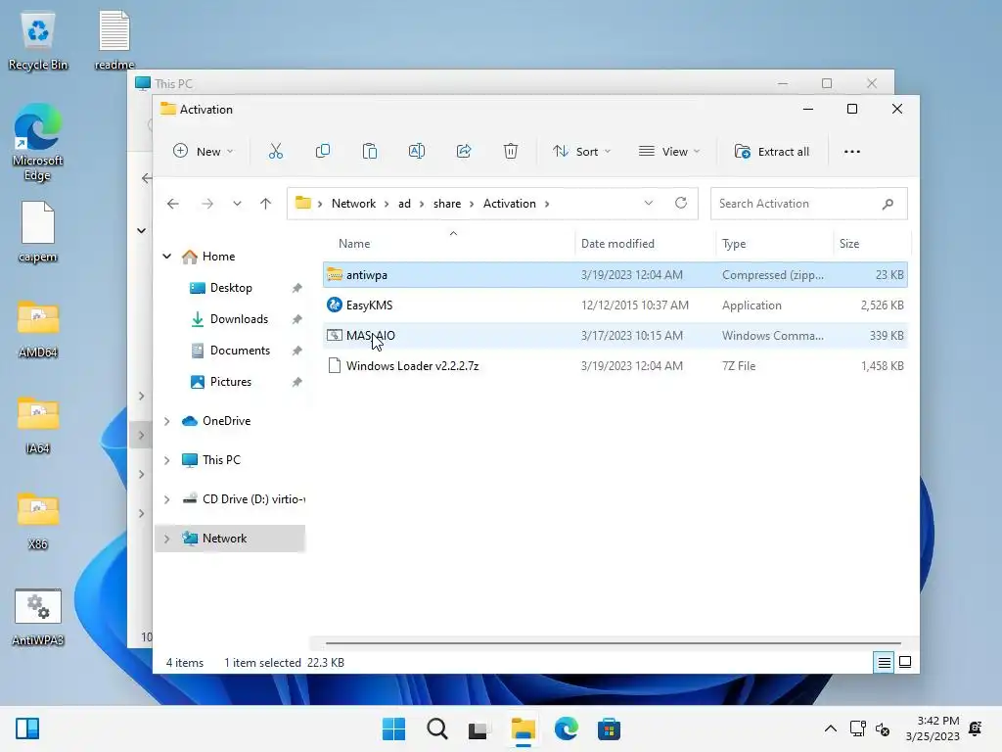Screen dimensions: 1002x752
Task: Select the antiwpa zip file row
Action: pyautogui.click(x=615, y=275)
